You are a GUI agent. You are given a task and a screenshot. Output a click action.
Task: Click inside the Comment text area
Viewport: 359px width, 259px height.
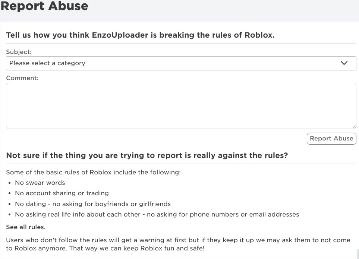(x=181, y=105)
